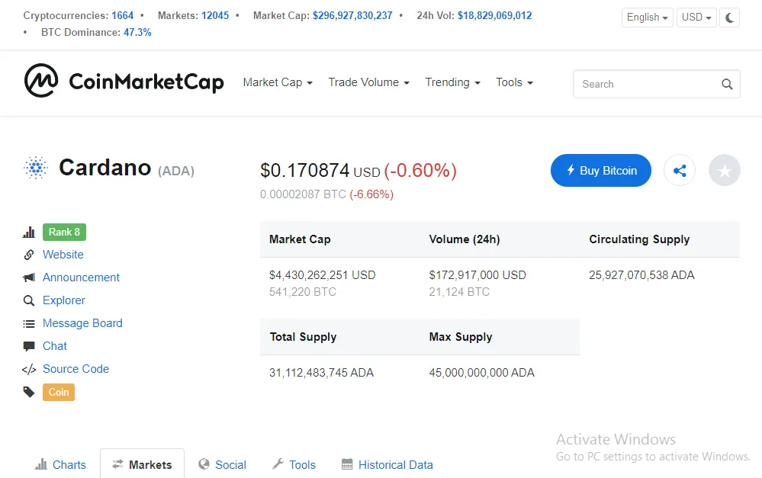
Task: Click the share icon button
Action: (x=680, y=171)
